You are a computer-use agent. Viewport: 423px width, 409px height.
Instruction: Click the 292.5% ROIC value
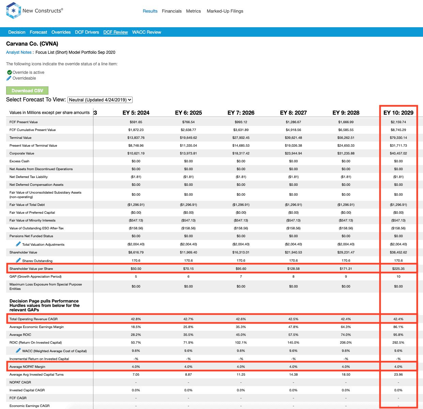click(x=398, y=343)
